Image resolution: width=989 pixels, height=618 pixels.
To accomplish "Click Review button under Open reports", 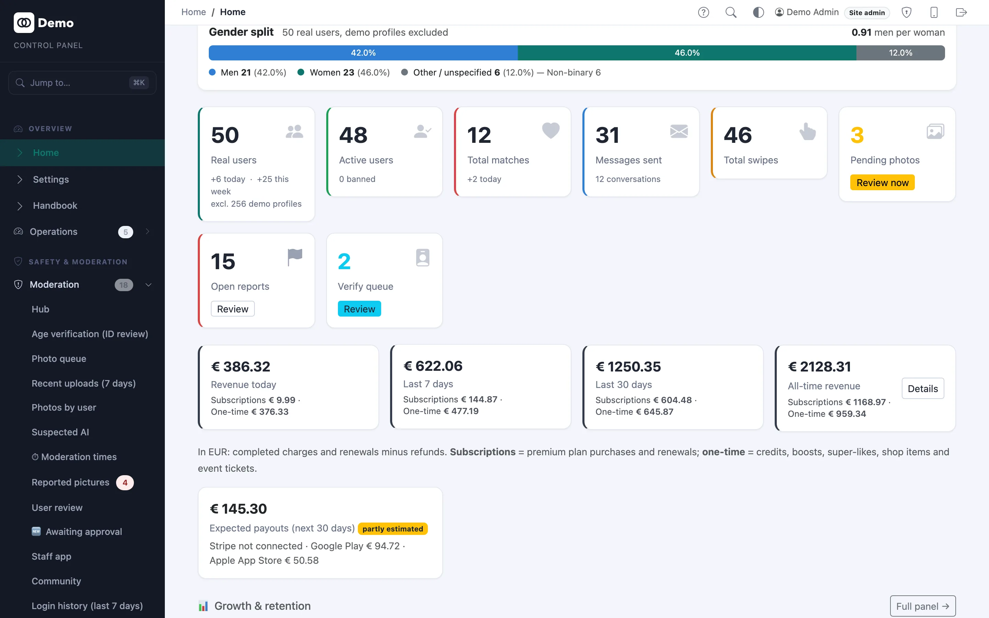I will pyautogui.click(x=232, y=309).
